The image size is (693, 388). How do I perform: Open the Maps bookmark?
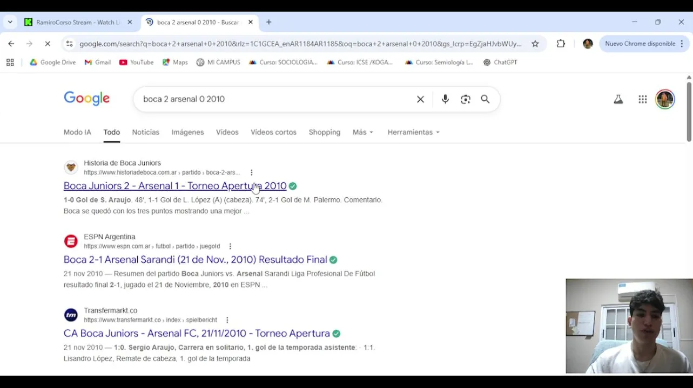[x=175, y=63]
